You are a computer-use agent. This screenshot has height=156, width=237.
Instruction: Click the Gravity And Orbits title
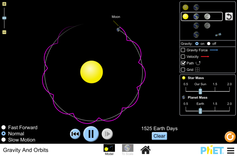(26, 150)
